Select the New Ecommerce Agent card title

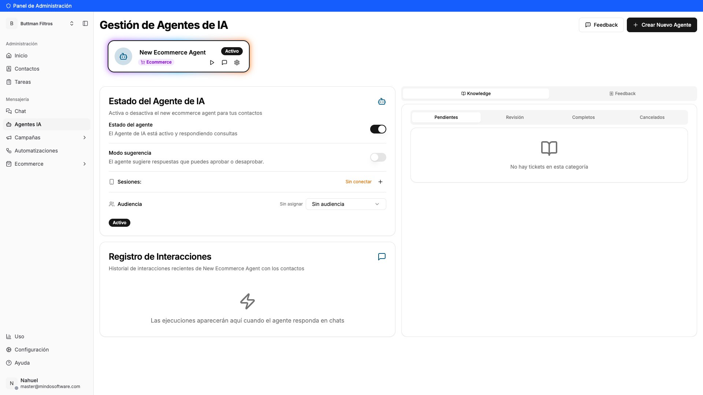tap(172, 52)
